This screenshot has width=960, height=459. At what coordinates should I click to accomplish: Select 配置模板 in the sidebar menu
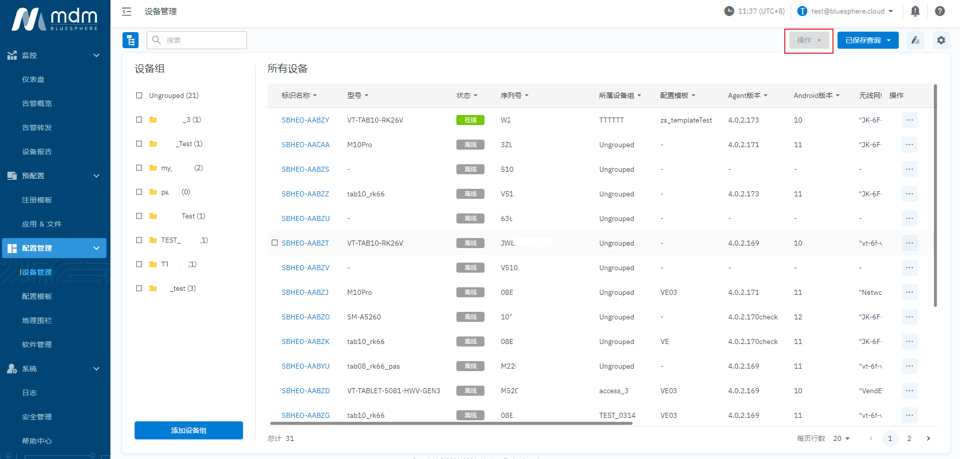point(36,296)
